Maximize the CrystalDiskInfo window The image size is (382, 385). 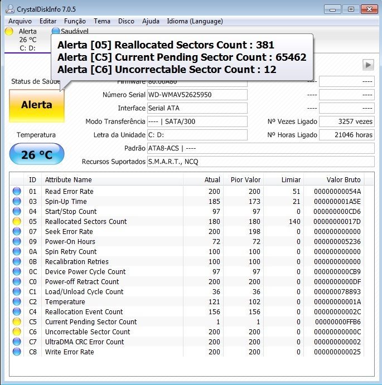pos(351,9)
